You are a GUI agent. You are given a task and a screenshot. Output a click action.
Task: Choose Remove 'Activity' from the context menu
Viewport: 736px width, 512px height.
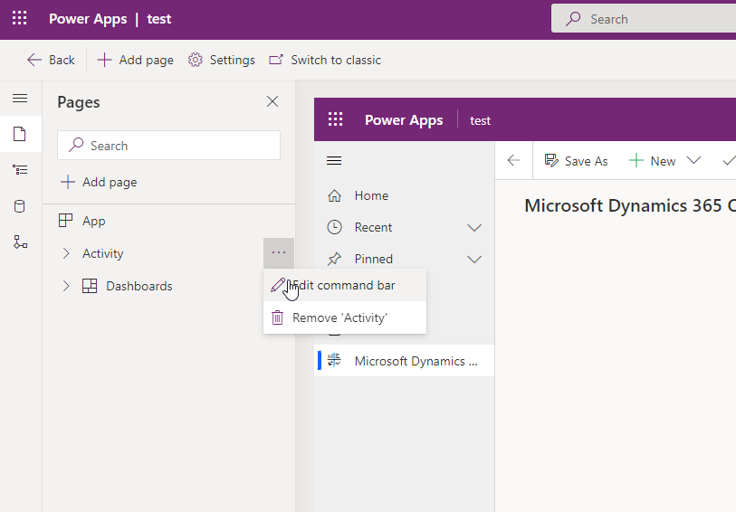(345, 318)
